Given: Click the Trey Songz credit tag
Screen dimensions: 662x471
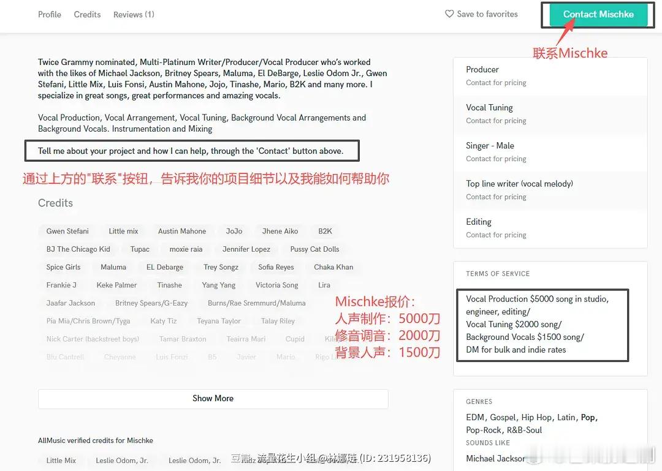Looking at the screenshot, I should pyautogui.click(x=221, y=267).
